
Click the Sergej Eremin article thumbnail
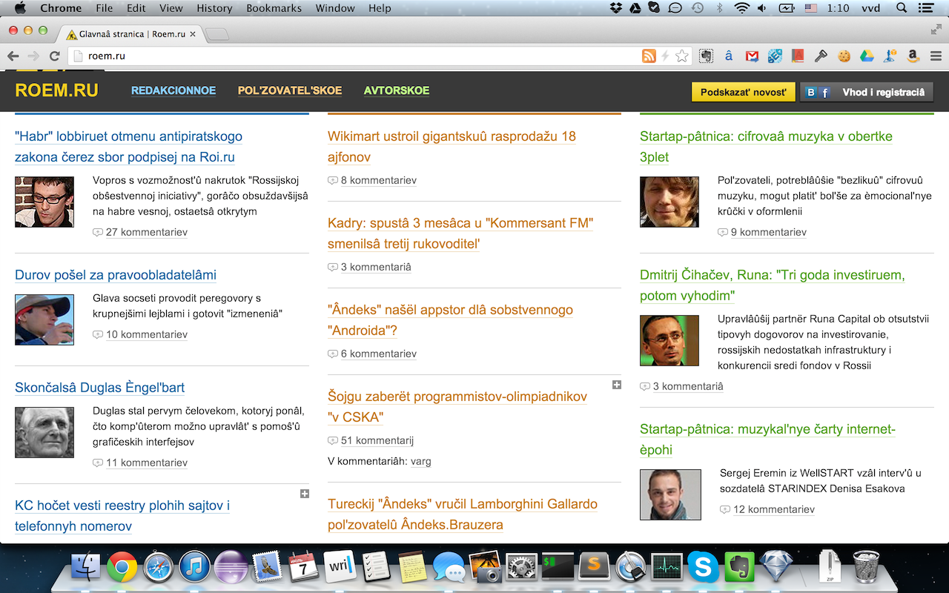click(x=670, y=494)
